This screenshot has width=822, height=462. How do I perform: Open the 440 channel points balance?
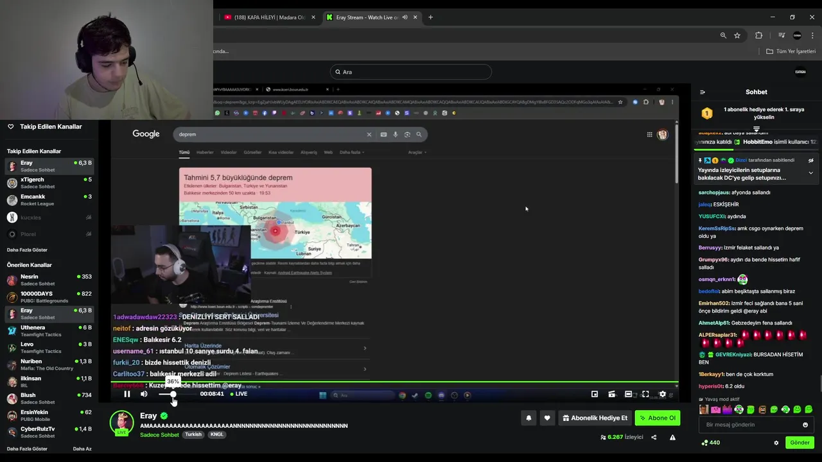pyautogui.click(x=710, y=443)
